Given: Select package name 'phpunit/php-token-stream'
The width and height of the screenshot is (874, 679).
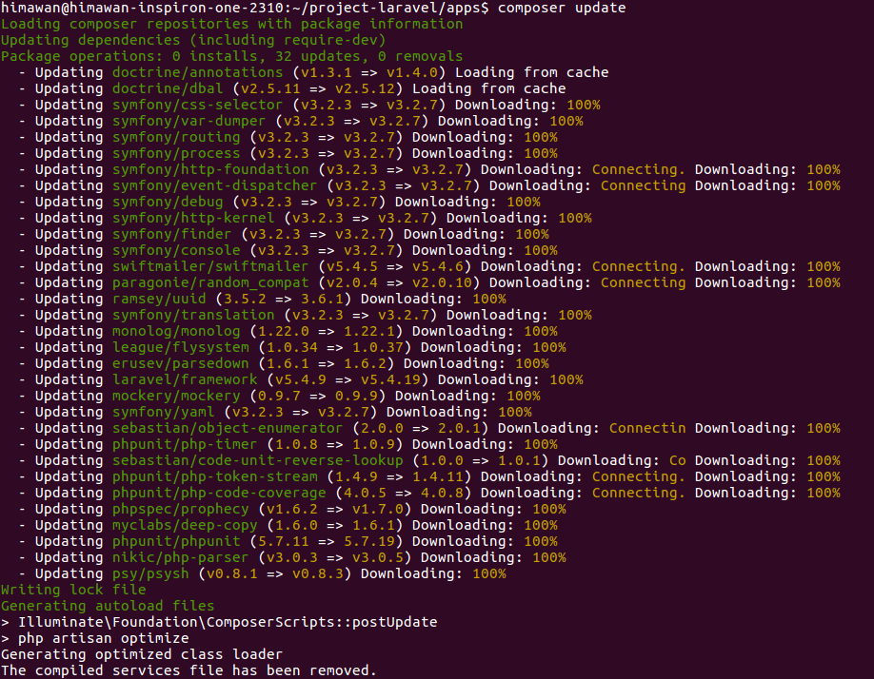Looking at the screenshot, I should click(214, 476).
